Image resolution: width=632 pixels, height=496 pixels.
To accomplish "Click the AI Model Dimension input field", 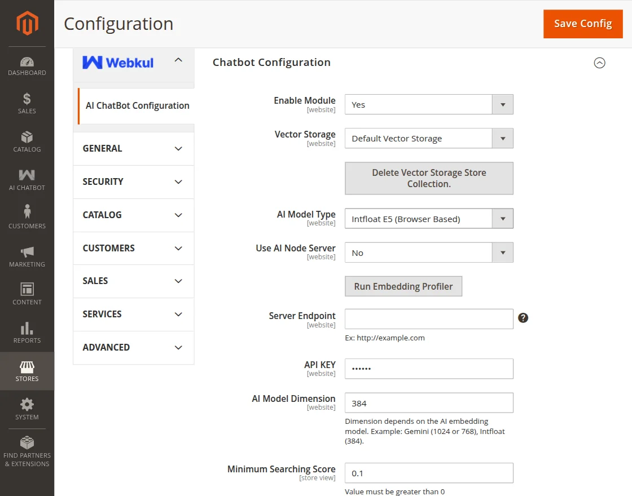I will pos(429,403).
